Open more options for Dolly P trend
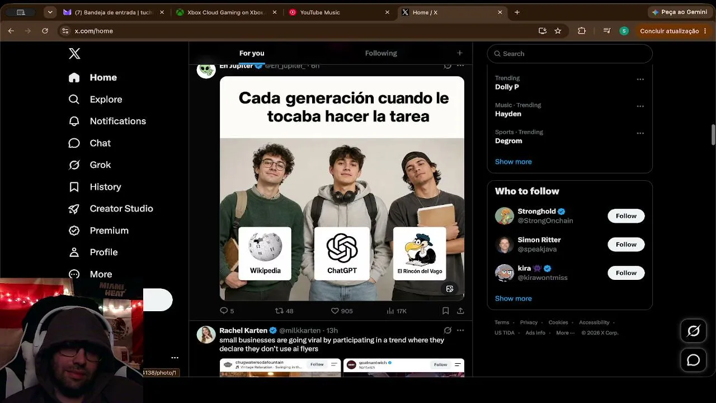 [x=640, y=79]
